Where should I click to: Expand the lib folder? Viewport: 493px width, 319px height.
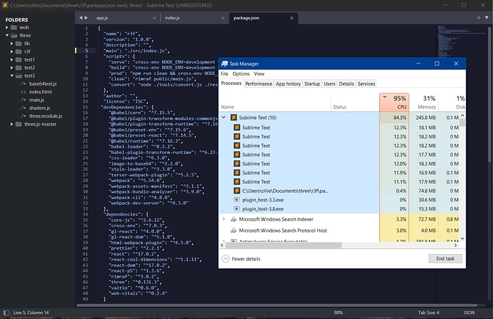coord(11,44)
